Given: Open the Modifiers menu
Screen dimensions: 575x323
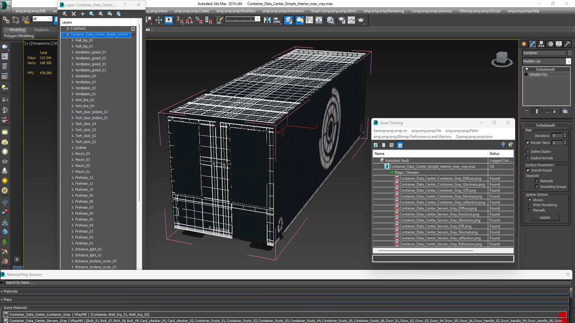Looking at the screenshot, I should 236,11.
